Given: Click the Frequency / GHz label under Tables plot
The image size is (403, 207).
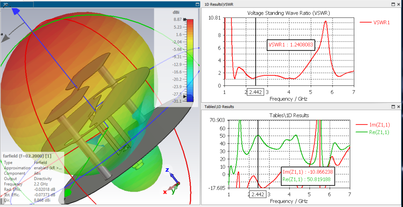Looking at the screenshot, I should 289,201.
